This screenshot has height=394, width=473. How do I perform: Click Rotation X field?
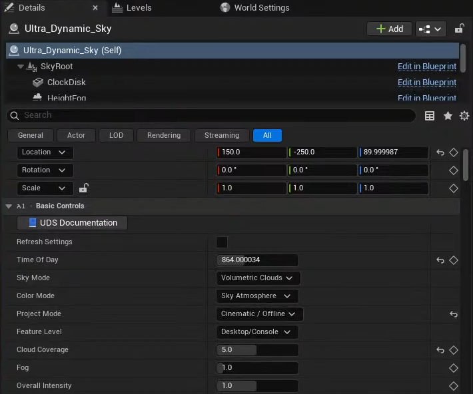pyautogui.click(x=251, y=170)
